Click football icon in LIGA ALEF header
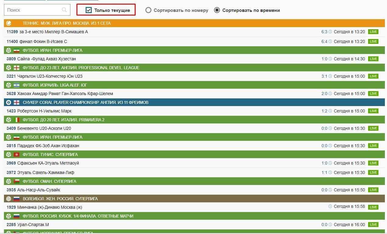Viewport: 387px width, 234px height. (x=9, y=85)
